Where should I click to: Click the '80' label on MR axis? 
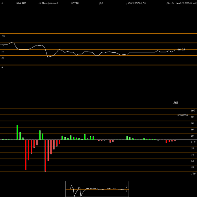tap(192, 117)
